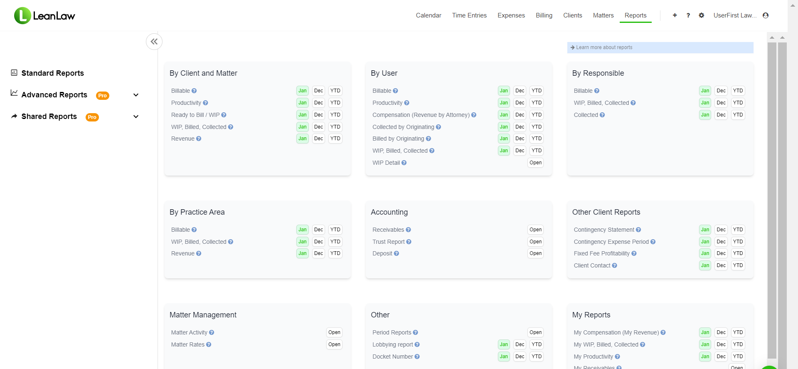Viewport: 798px width, 369px height.
Task: Expand the Advanced Reports section chevron
Action: (x=136, y=95)
